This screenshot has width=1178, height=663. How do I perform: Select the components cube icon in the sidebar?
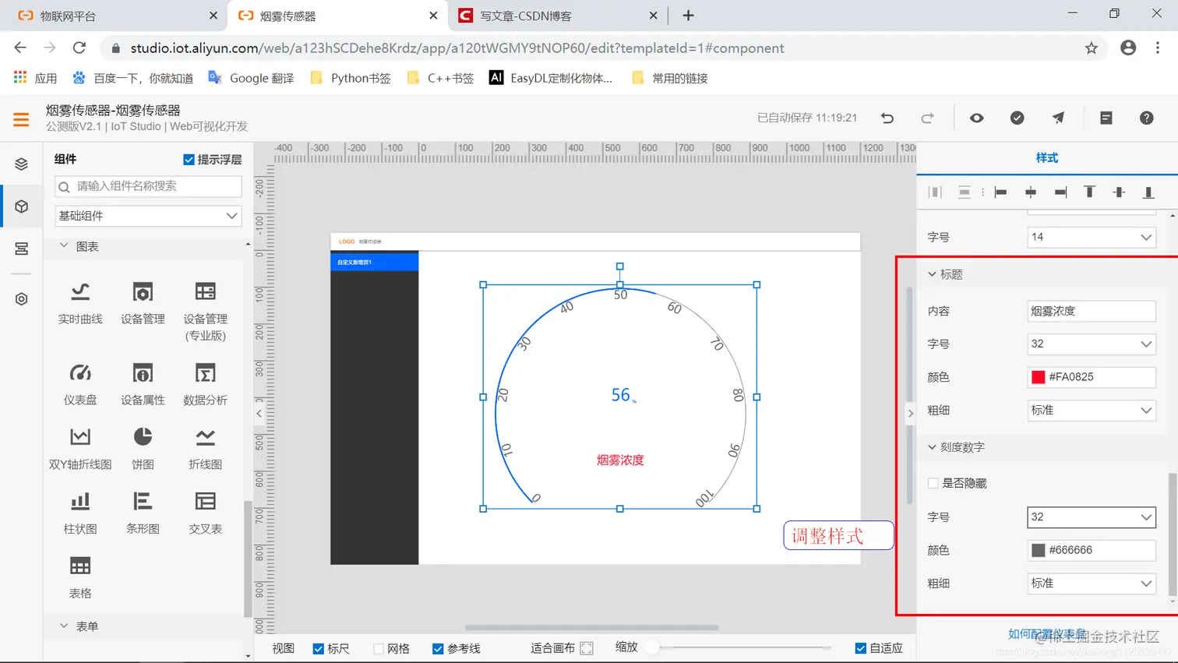tap(21, 206)
